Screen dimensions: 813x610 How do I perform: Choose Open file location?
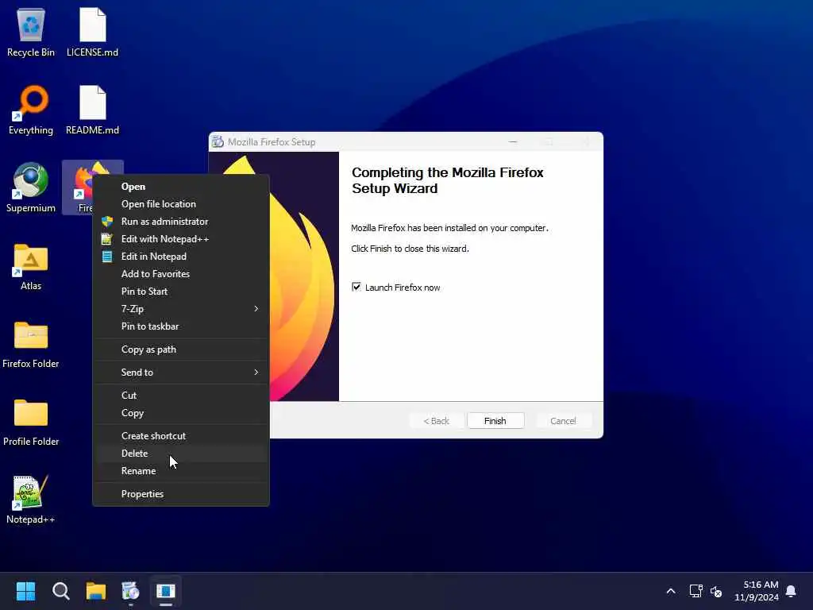pos(180,204)
